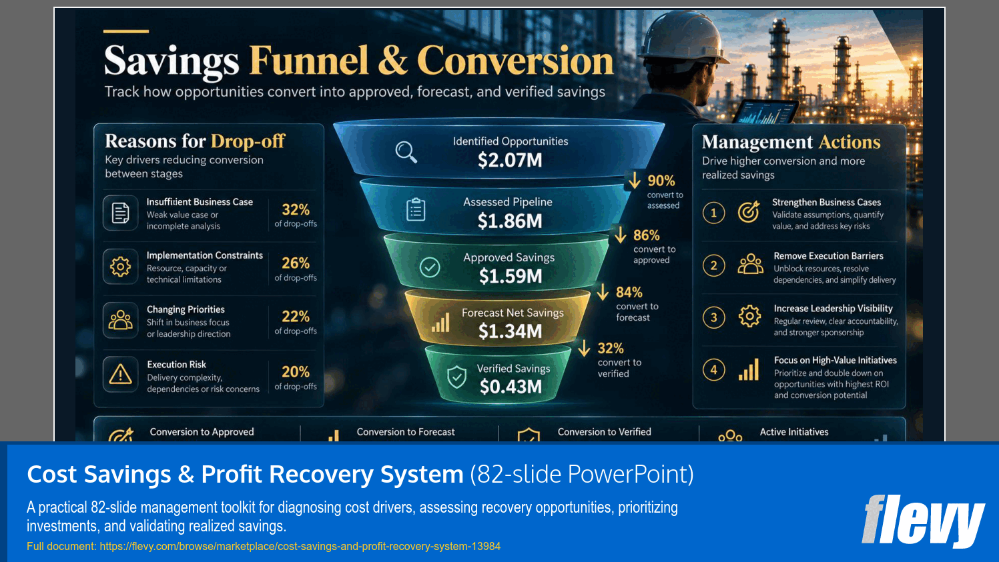Click the Management Actions heading
Viewport: 999px width, 562px height.
coord(791,142)
